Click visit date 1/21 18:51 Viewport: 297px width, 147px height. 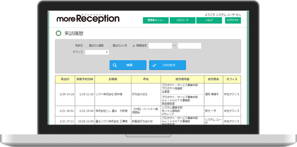coord(67,111)
